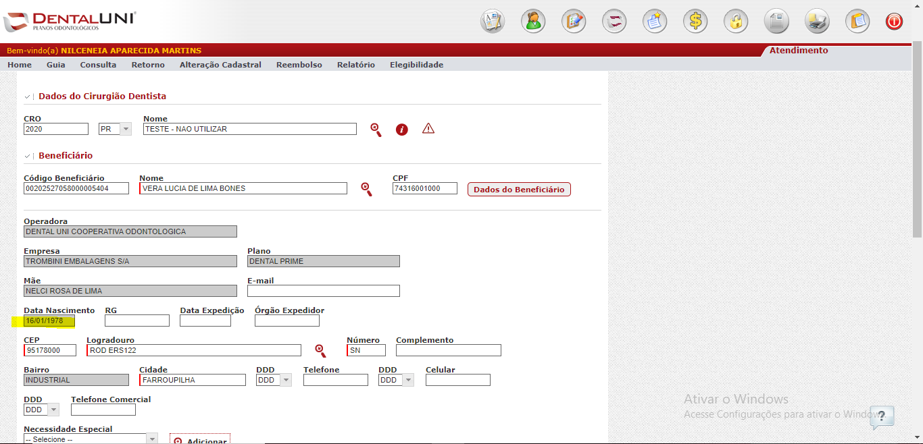The width and height of the screenshot is (923, 444).
Task: Search beneficiary with magnifier beside name field
Action: tap(366, 189)
